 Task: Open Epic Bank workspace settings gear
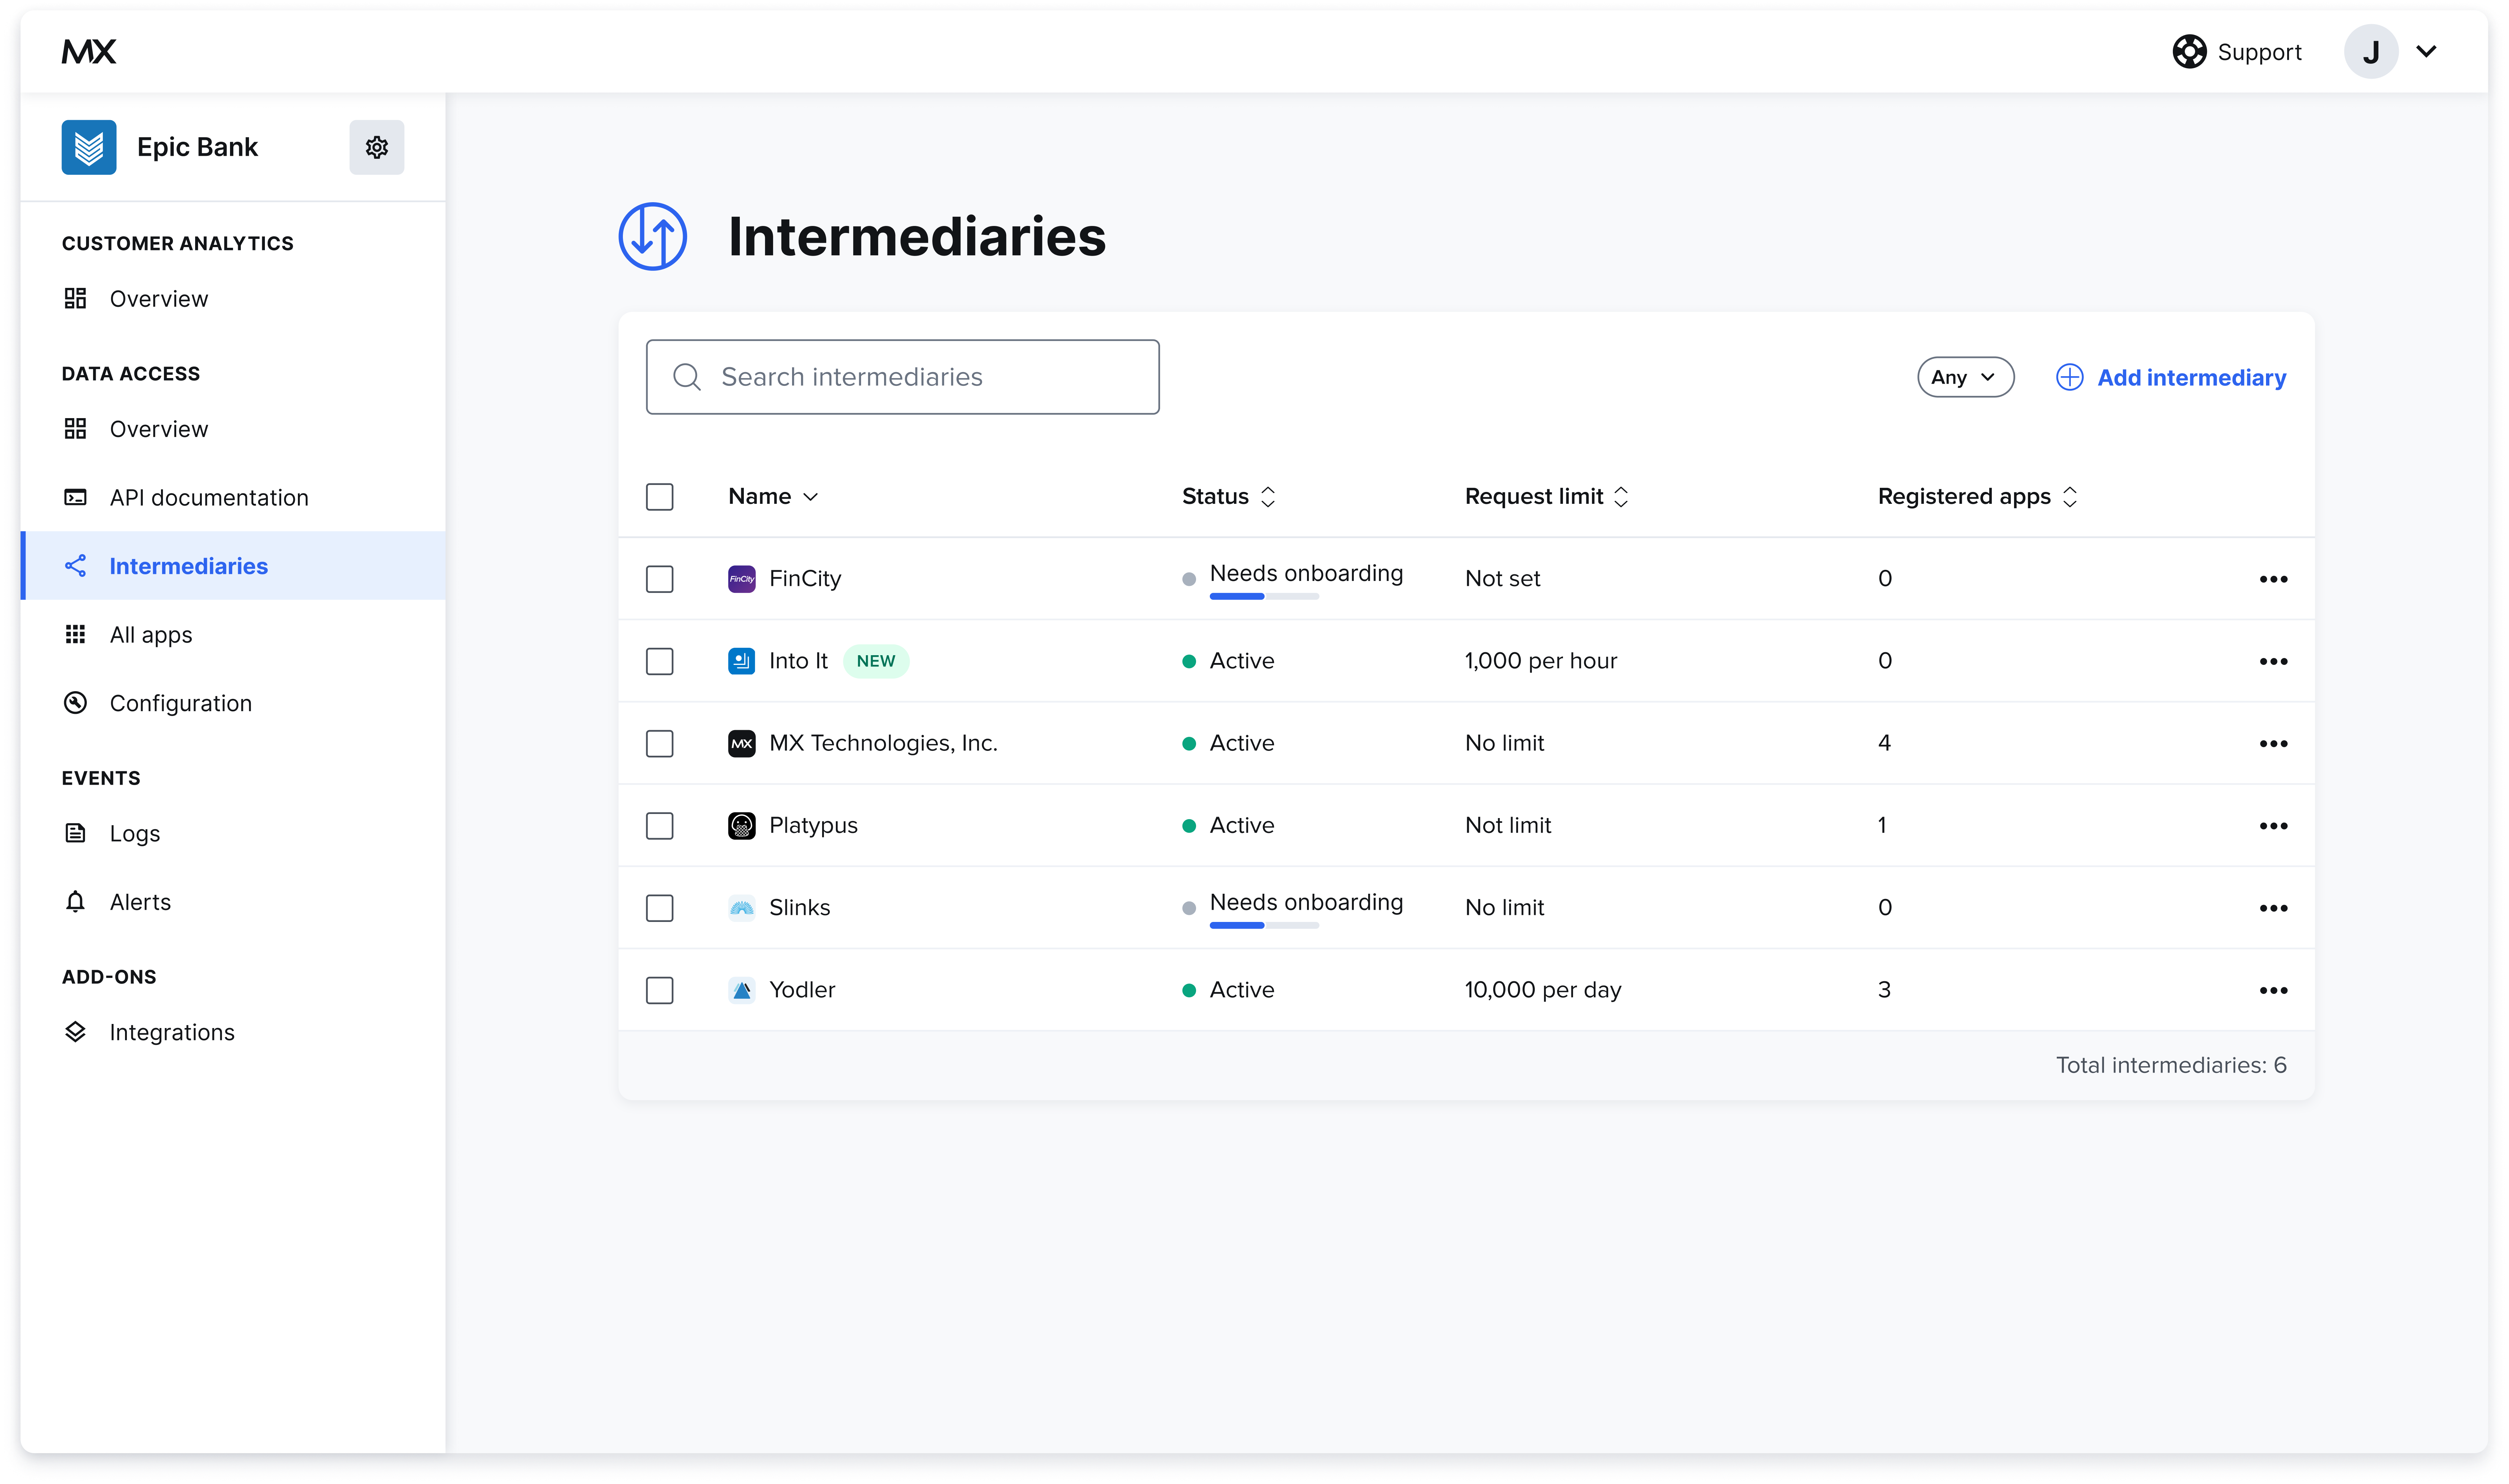[376, 147]
